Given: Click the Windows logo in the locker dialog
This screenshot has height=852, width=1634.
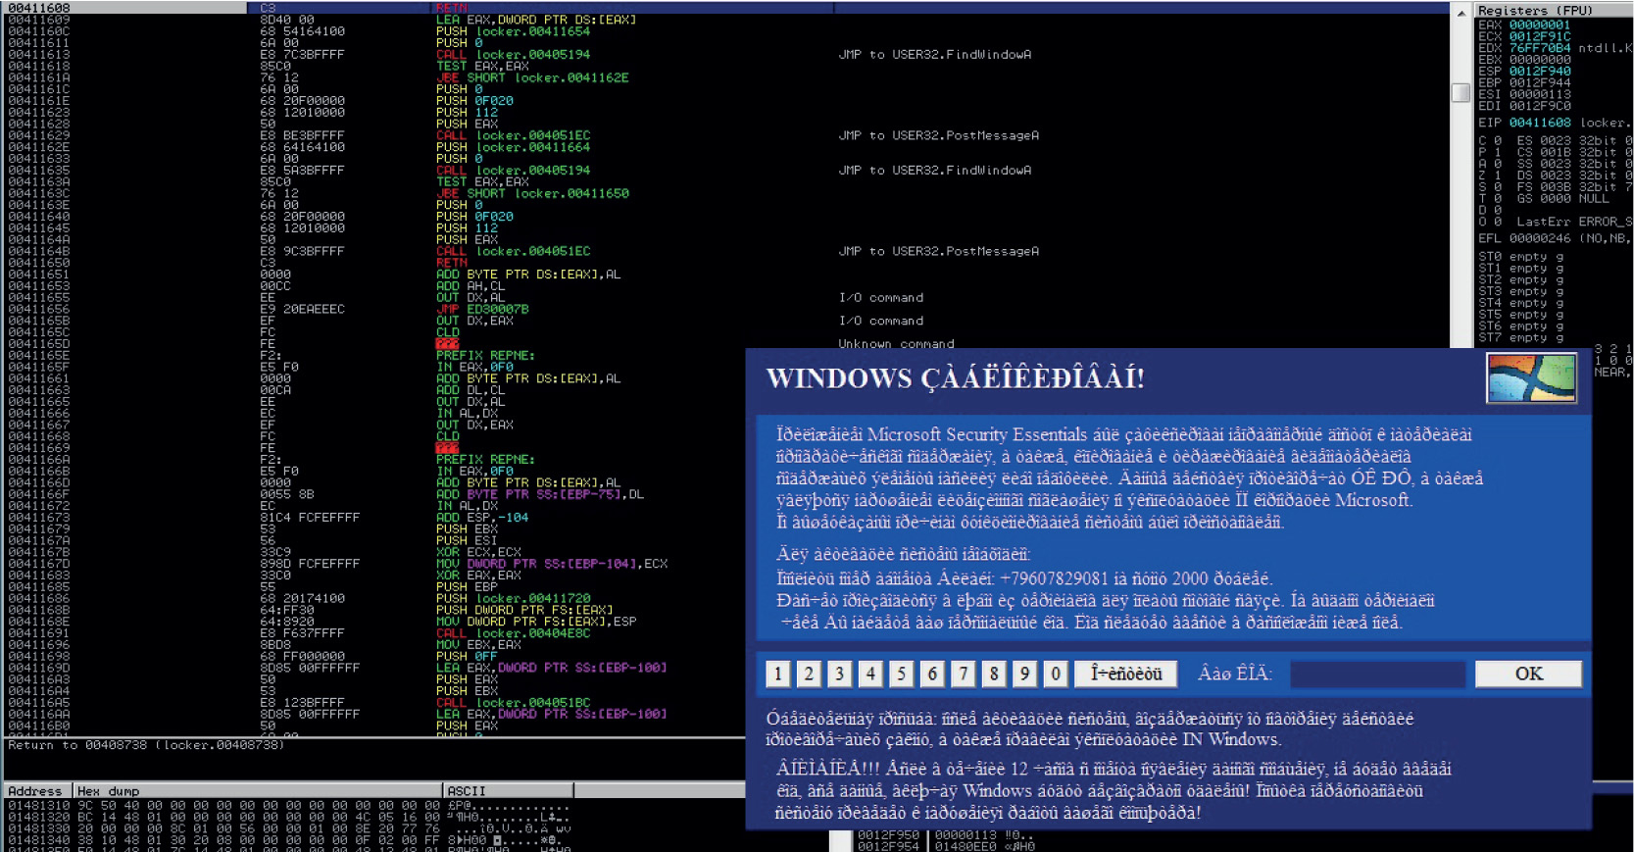Looking at the screenshot, I should coord(1530,377).
